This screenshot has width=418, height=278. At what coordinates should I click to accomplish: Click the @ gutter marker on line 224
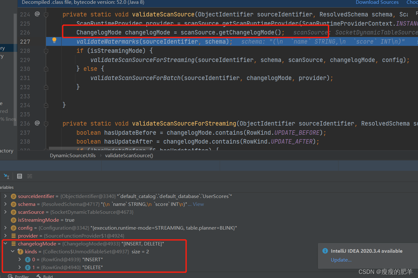[x=37, y=14]
